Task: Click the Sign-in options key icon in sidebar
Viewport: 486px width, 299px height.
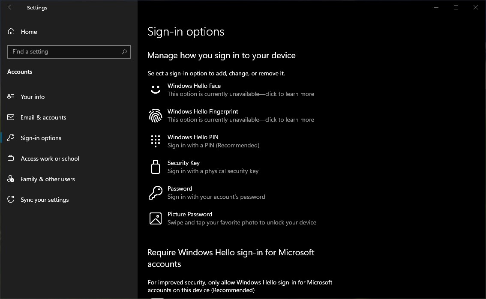Action: pos(11,138)
